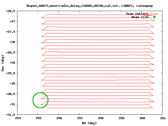Click the "RA (deg)" x-axis label
The height and width of the screenshot is (126, 168).
coord(90,123)
